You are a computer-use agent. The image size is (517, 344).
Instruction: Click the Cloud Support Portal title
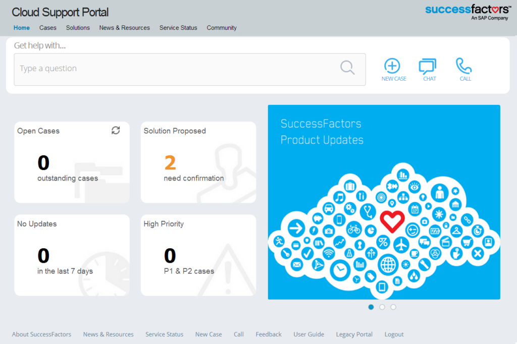[60, 12]
